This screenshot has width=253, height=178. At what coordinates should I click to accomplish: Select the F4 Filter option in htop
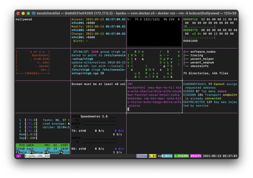pos(64,152)
